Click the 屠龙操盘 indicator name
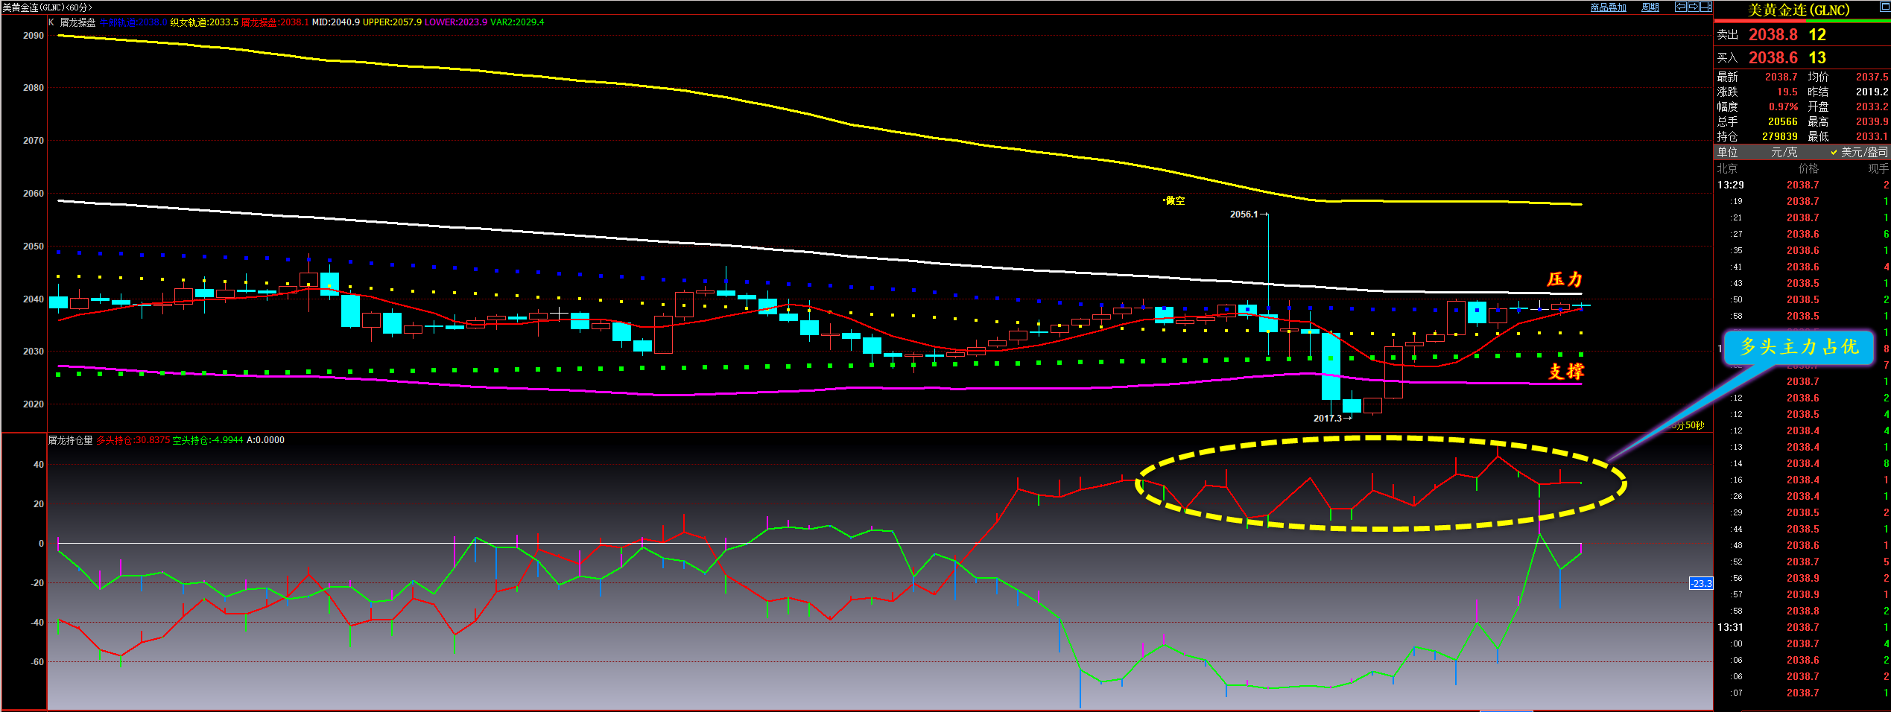This screenshot has height=712, width=1891. [x=77, y=22]
